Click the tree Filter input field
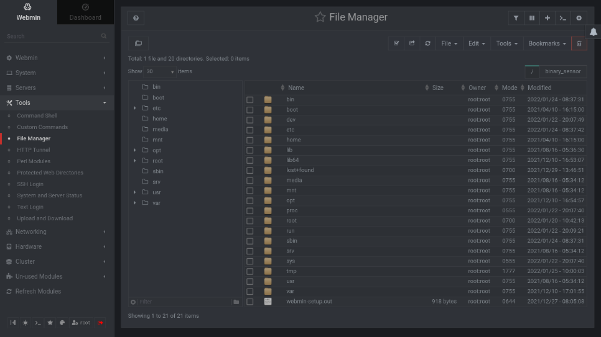 [x=184, y=302]
